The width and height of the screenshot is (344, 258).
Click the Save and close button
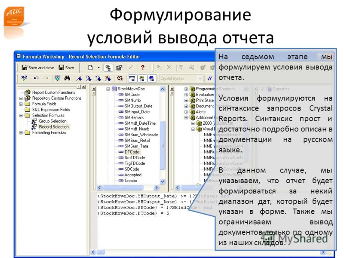(x=38, y=68)
